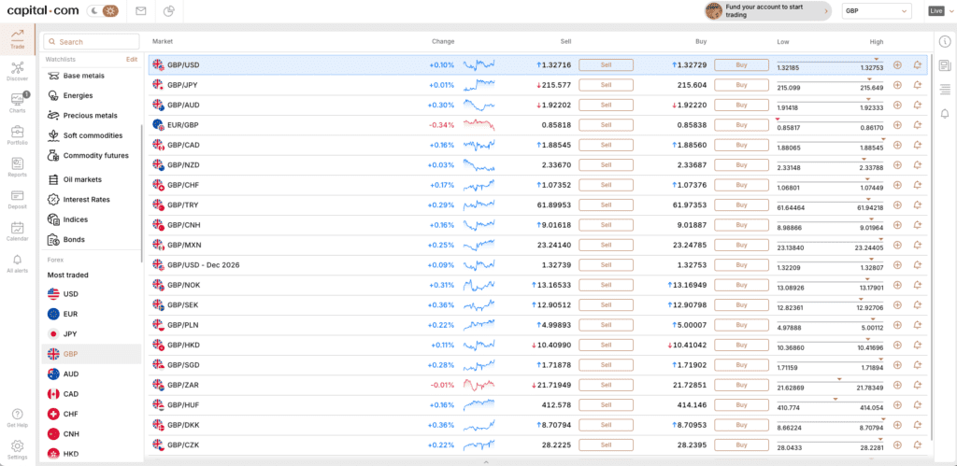Click Fund your account to start trading banner

[768, 11]
